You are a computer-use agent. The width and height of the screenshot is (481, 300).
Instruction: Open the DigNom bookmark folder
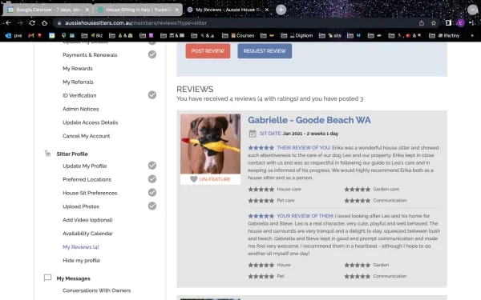[x=297, y=35]
